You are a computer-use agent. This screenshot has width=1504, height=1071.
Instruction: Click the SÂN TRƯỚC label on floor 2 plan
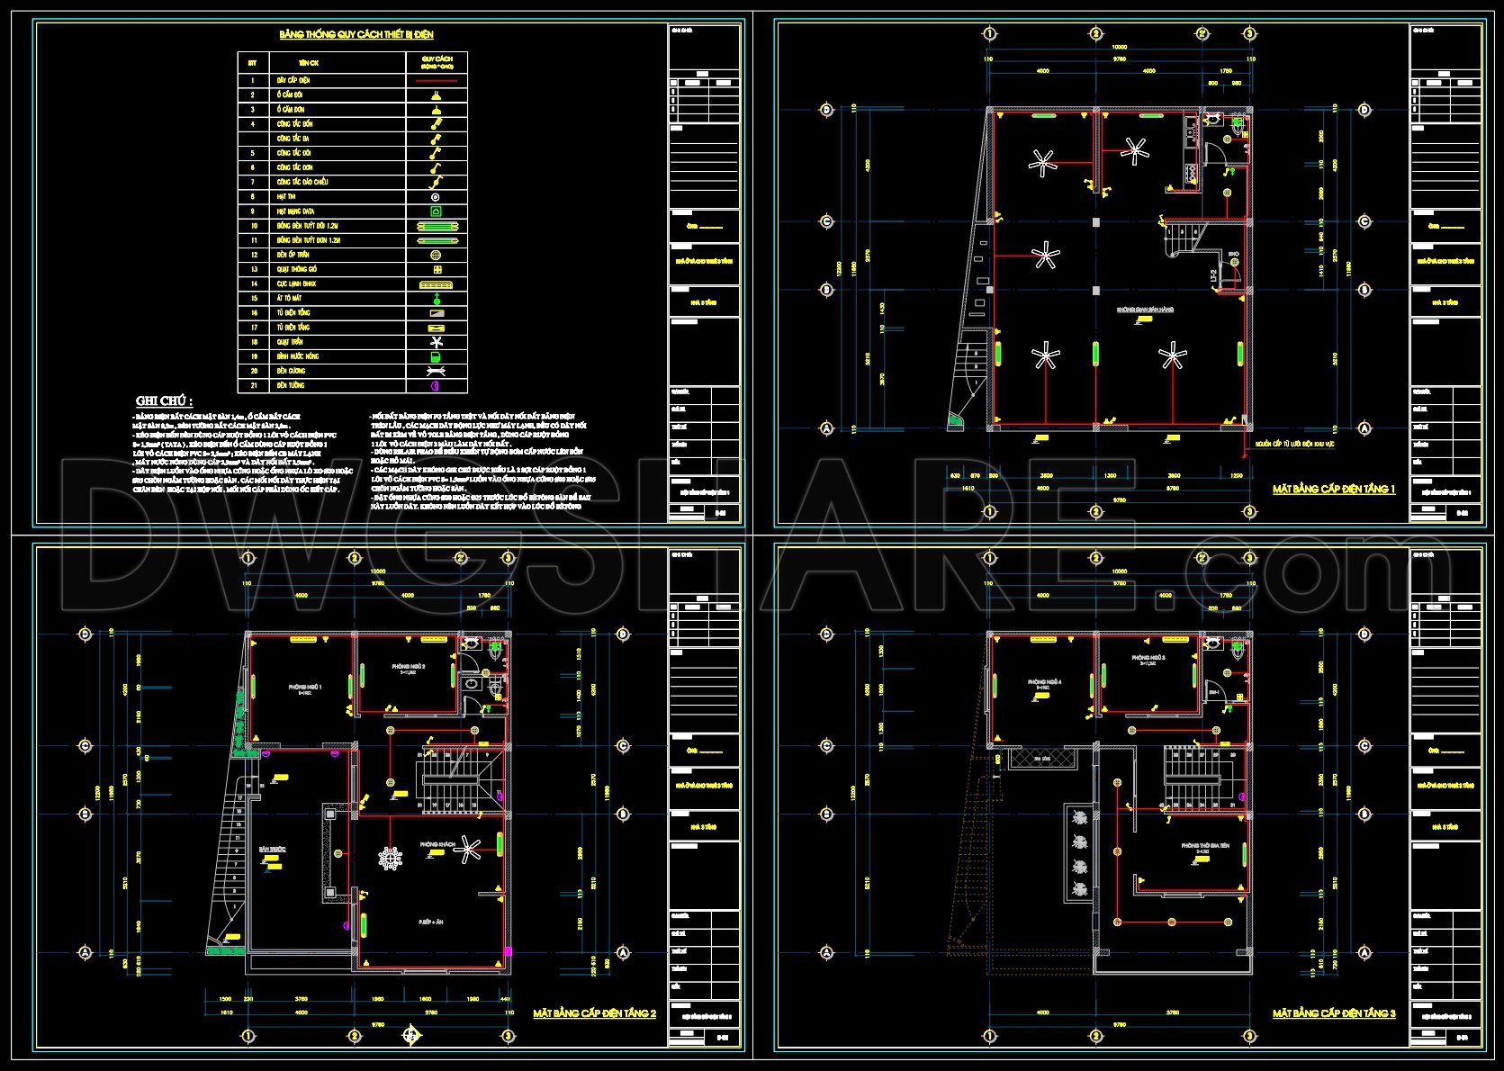(271, 849)
